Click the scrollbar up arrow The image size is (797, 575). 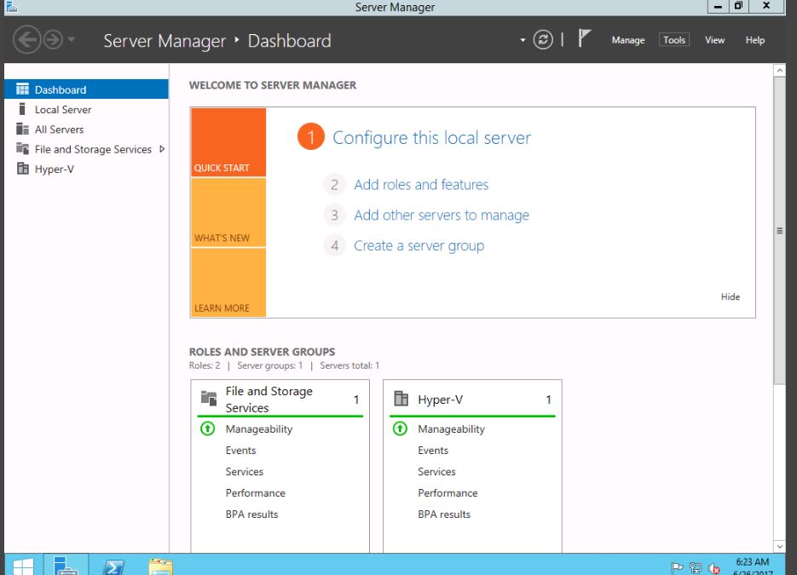pyautogui.click(x=779, y=71)
